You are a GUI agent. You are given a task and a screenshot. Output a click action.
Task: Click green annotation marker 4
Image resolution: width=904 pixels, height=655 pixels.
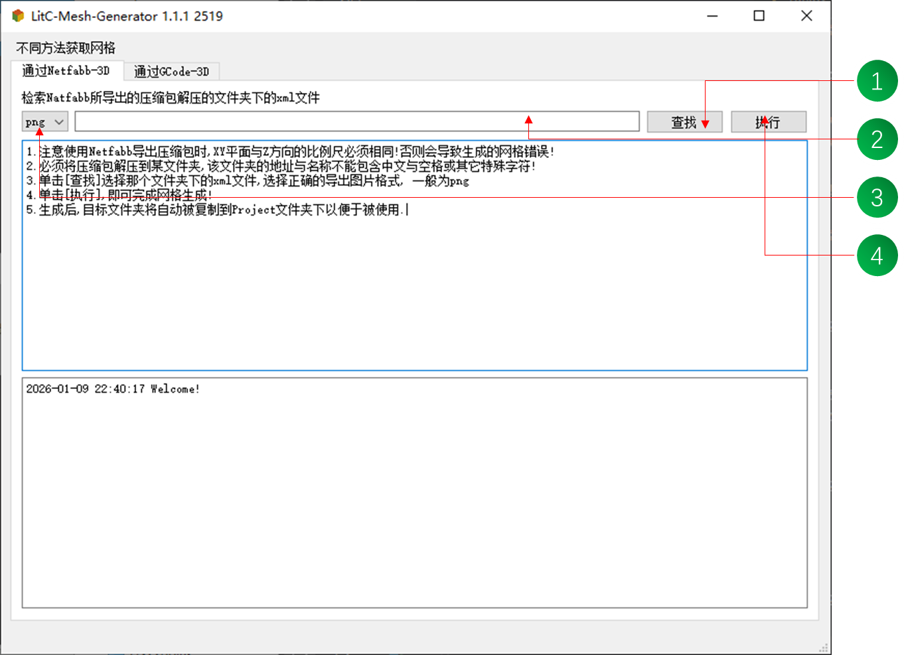coord(876,254)
